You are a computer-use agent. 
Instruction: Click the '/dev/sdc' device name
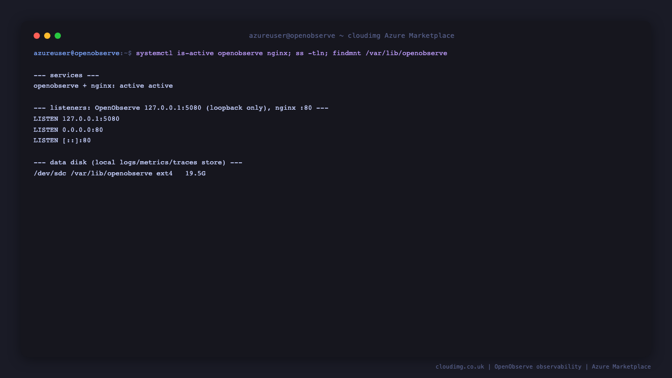click(50, 173)
